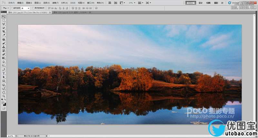
Task: Select the Pen tool
Action: tap(4, 70)
